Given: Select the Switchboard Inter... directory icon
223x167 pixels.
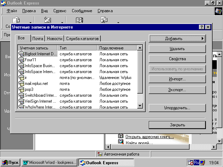Looking at the screenshot, I should 21,95.
